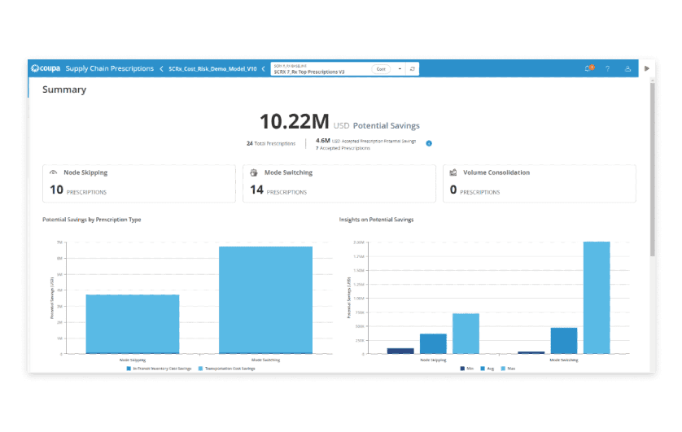Click the vertical scrollbar on right
The width and height of the screenshot is (682, 432).
tap(653, 169)
